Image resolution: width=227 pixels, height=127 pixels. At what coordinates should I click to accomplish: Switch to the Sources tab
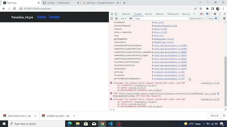tap(148, 14)
